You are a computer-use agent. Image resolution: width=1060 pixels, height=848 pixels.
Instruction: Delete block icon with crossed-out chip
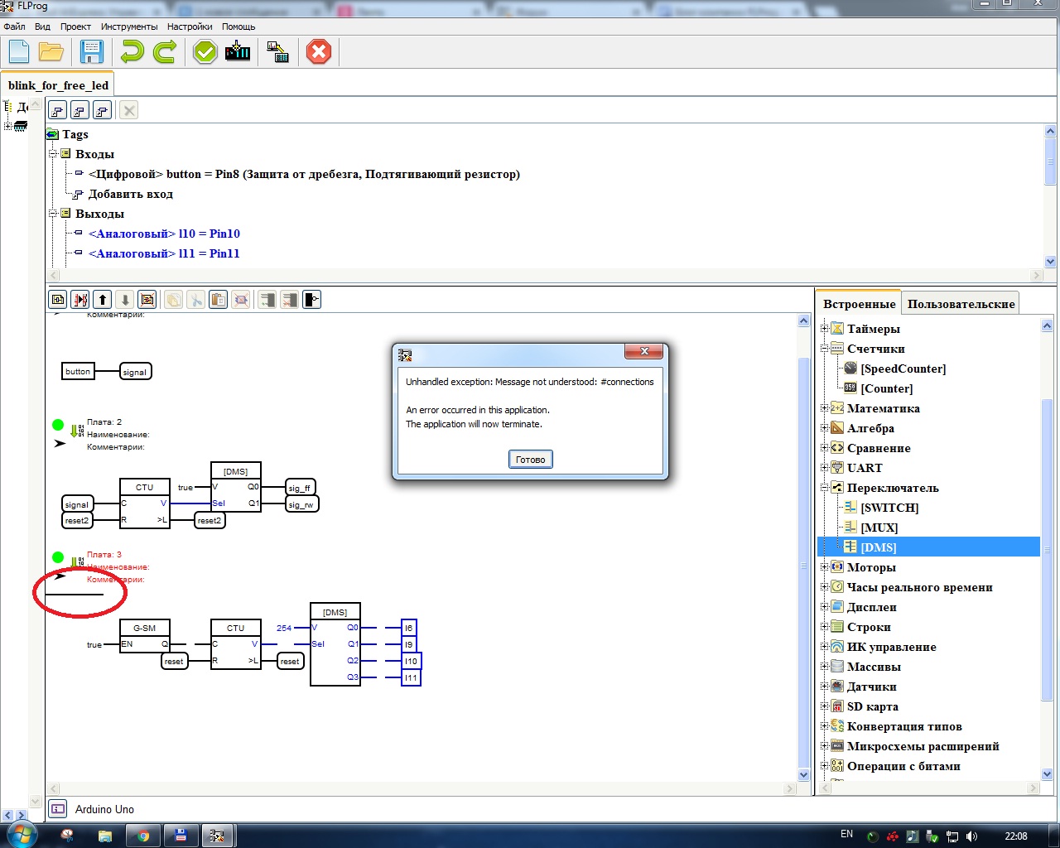(x=241, y=299)
